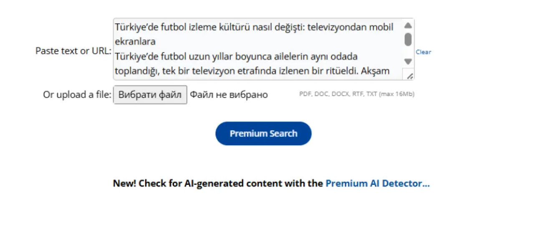Click the scrollbar track below the thumb

[408, 52]
